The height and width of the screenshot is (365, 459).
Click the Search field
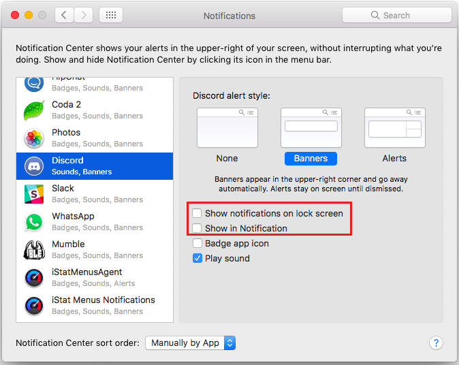point(396,15)
